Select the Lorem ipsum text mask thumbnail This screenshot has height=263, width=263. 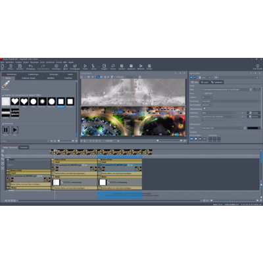[x=15, y=112]
